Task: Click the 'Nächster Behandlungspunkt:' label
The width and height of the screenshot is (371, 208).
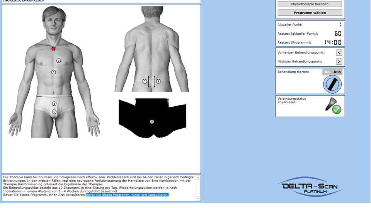Action: click(x=300, y=62)
